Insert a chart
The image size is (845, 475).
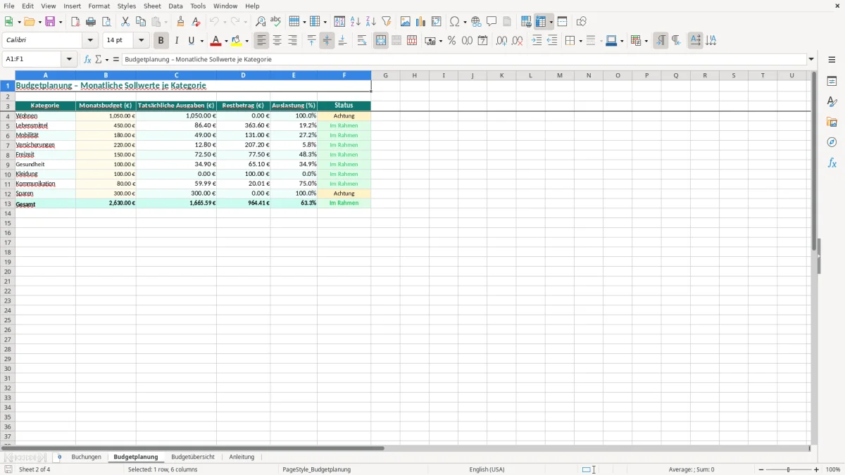(x=421, y=22)
